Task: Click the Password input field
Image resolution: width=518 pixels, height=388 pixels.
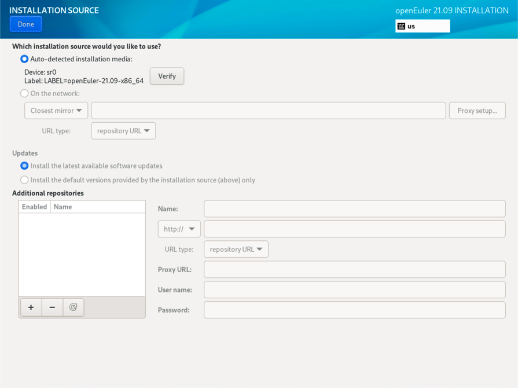Action: pyautogui.click(x=354, y=310)
